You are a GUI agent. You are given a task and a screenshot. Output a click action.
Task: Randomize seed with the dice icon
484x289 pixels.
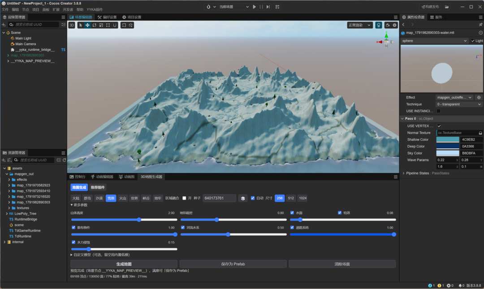[x=243, y=198]
